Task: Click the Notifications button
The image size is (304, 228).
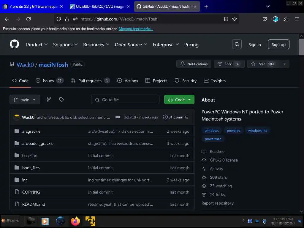Action: coord(194,64)
